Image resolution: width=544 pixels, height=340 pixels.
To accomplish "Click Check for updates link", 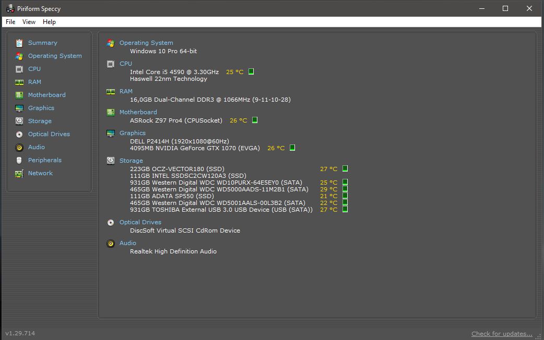I will pyautogui.click(x=502, y=334).
